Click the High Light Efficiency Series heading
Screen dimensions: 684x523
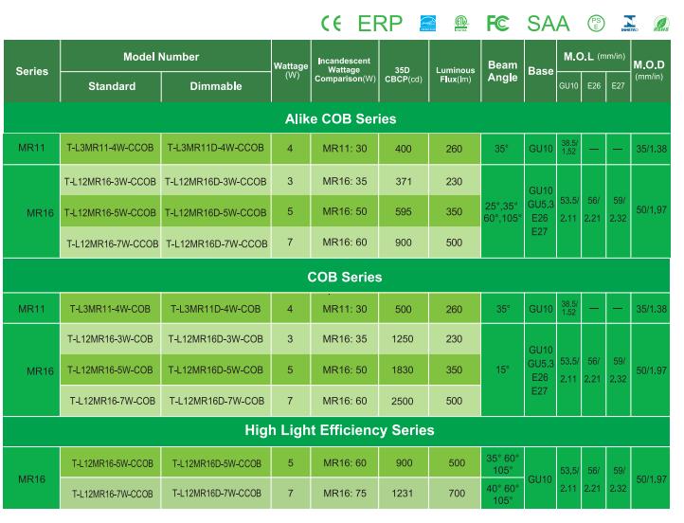[x=339, y=431]
